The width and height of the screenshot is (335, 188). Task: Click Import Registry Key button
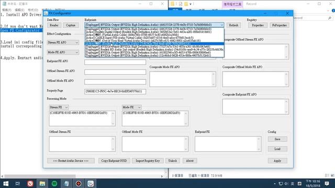click(x=148, y=161)
